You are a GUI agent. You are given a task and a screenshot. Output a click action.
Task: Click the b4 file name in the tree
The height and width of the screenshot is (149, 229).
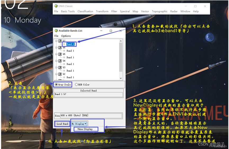[x=64, y=61]
